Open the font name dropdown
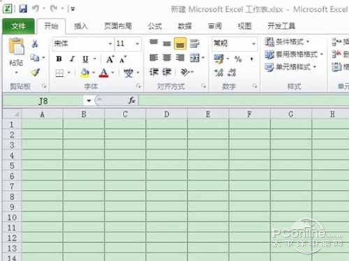349x261 pixels. [x=110, y=44]
